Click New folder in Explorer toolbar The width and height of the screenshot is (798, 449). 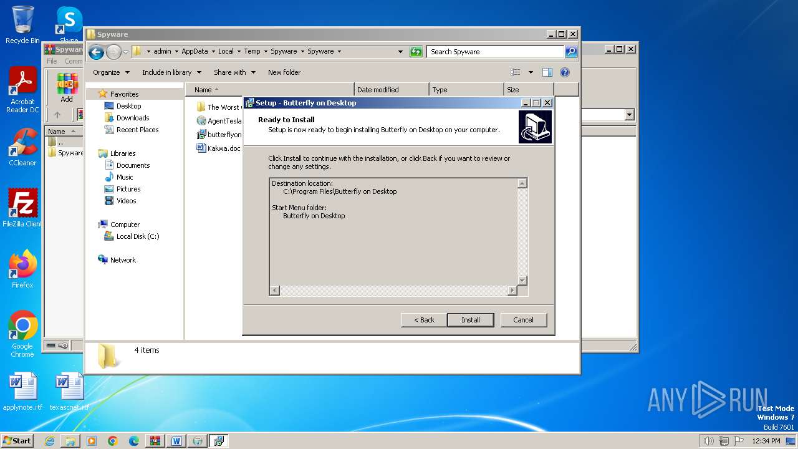click(284, 72)
